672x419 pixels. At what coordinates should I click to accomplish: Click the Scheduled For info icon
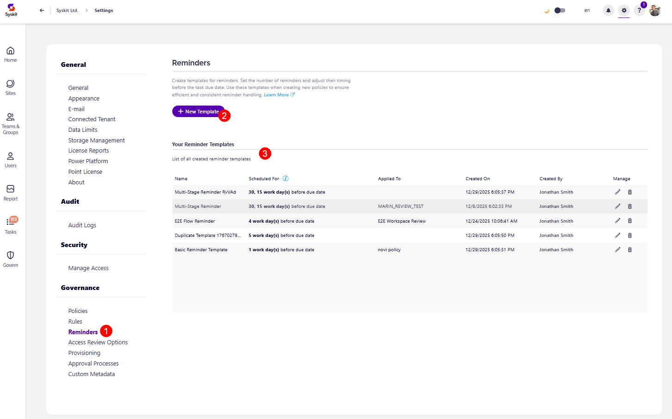285,179
